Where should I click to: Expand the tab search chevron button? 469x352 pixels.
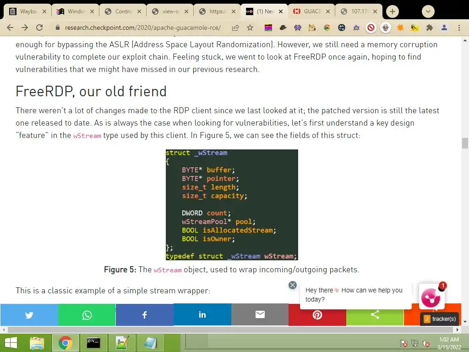pos(428,11)
